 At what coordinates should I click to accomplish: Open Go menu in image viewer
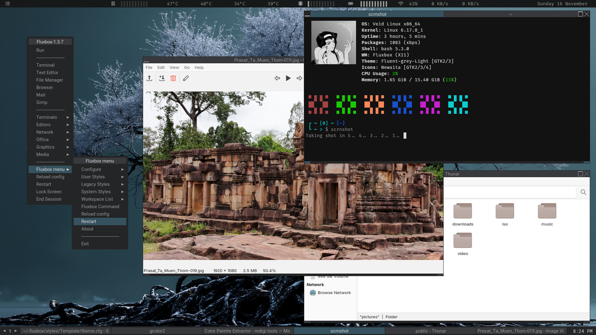click(187, 67)
